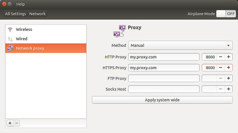238x133 pixels.
Task: Click the FTP Proxy address field
Action: [164, 78]
